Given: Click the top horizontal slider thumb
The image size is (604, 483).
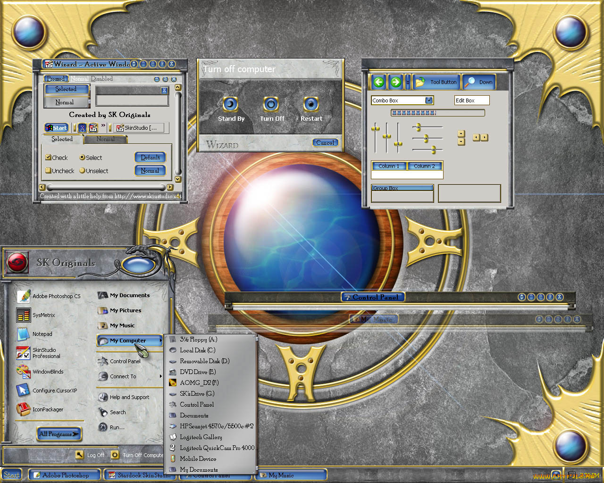Looking at the screenshot, I should [x=418, y=127].
